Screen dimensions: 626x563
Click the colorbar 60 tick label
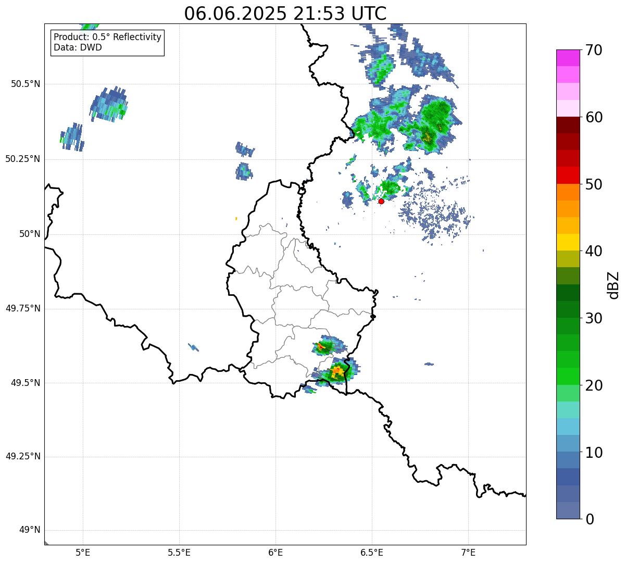593,117
